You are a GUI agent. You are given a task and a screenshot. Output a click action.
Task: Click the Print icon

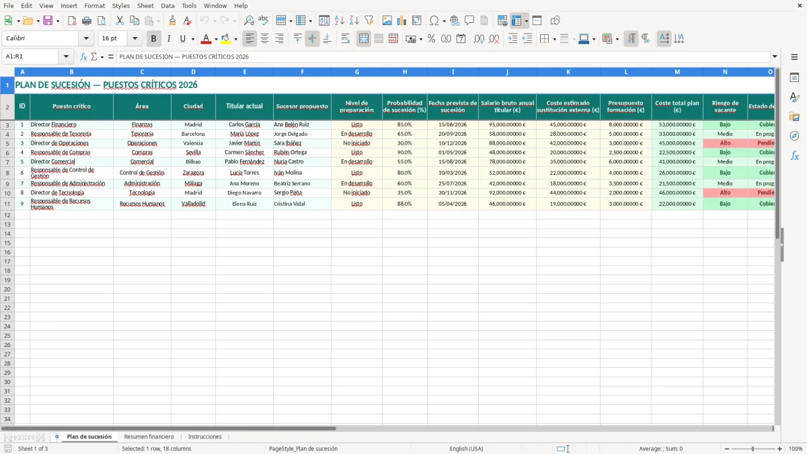tap(87, 21)
